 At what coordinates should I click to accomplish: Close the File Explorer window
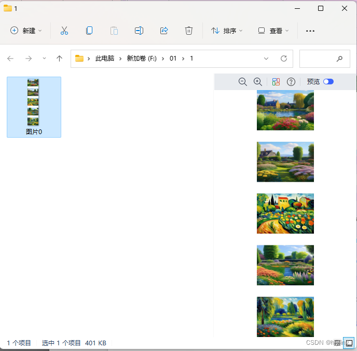(x=345, y=8)
